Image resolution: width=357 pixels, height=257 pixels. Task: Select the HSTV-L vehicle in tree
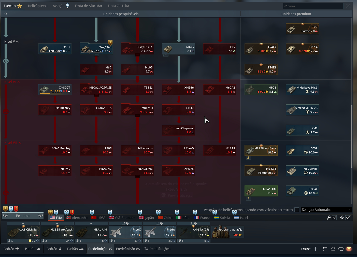(x=55, y=170)
